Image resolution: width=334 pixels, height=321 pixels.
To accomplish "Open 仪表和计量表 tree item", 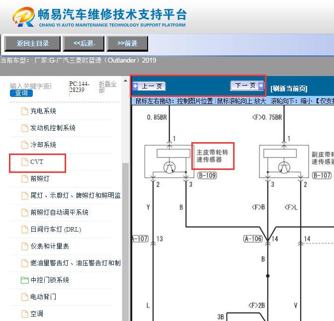I will (x=50, y=246).
